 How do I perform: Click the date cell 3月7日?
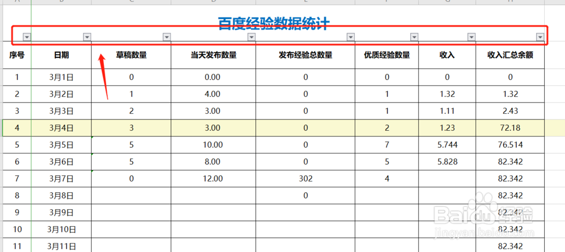pyautogui.click(x=62, y=179)
